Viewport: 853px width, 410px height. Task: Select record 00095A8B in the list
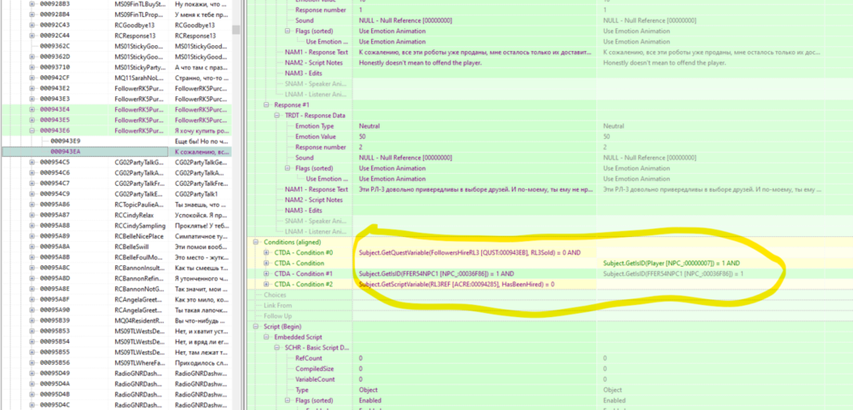[x=55, y=257]
